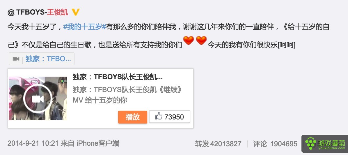The height and width of the screenshot is (155, 348).
Task: Click the orange 播放 button
Action: [x=132, y=117]
